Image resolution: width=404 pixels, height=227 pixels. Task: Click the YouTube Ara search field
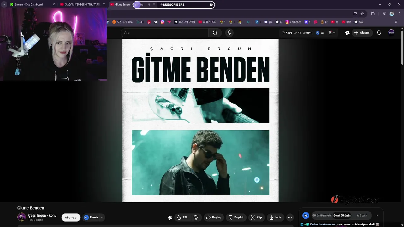tap(164, 33)
